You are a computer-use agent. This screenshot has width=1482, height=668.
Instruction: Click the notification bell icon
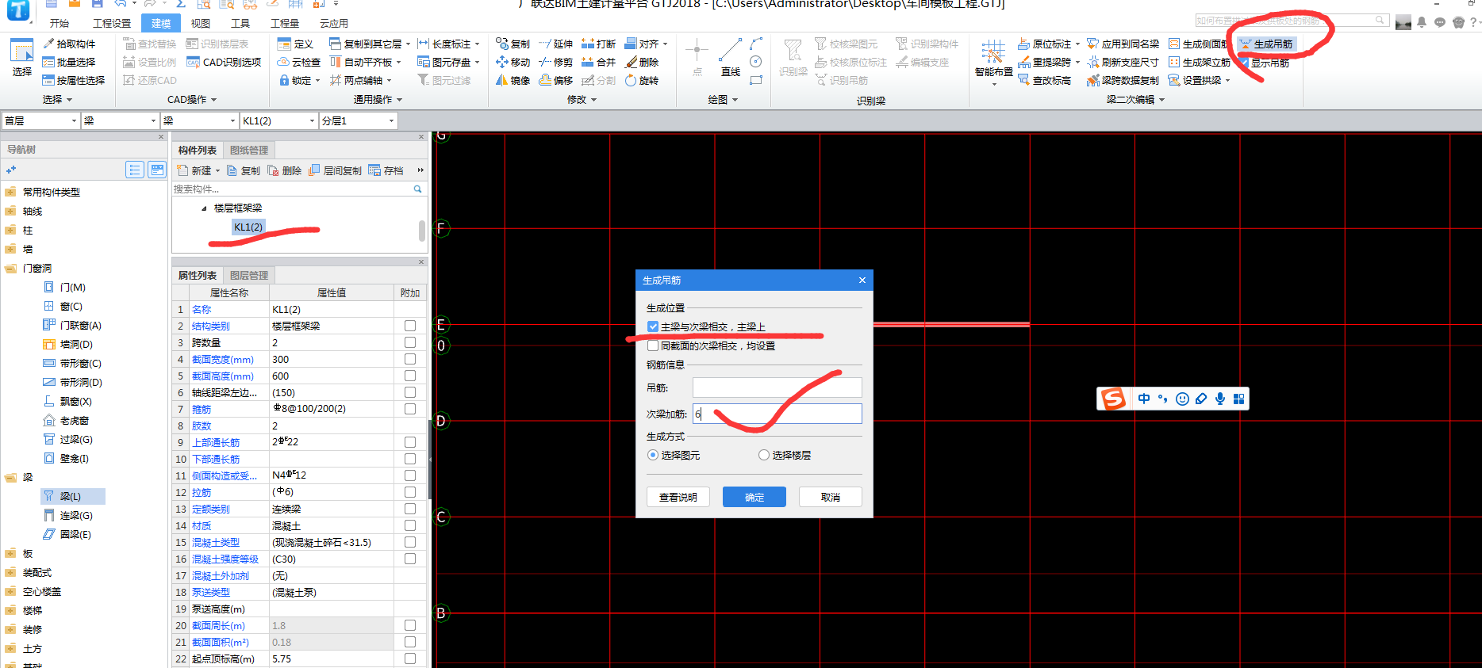[x=1422, y=22]
